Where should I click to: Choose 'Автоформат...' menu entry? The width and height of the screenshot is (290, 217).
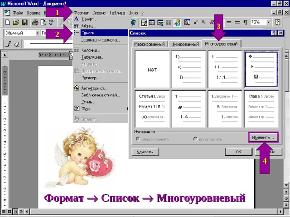(101, 88)
